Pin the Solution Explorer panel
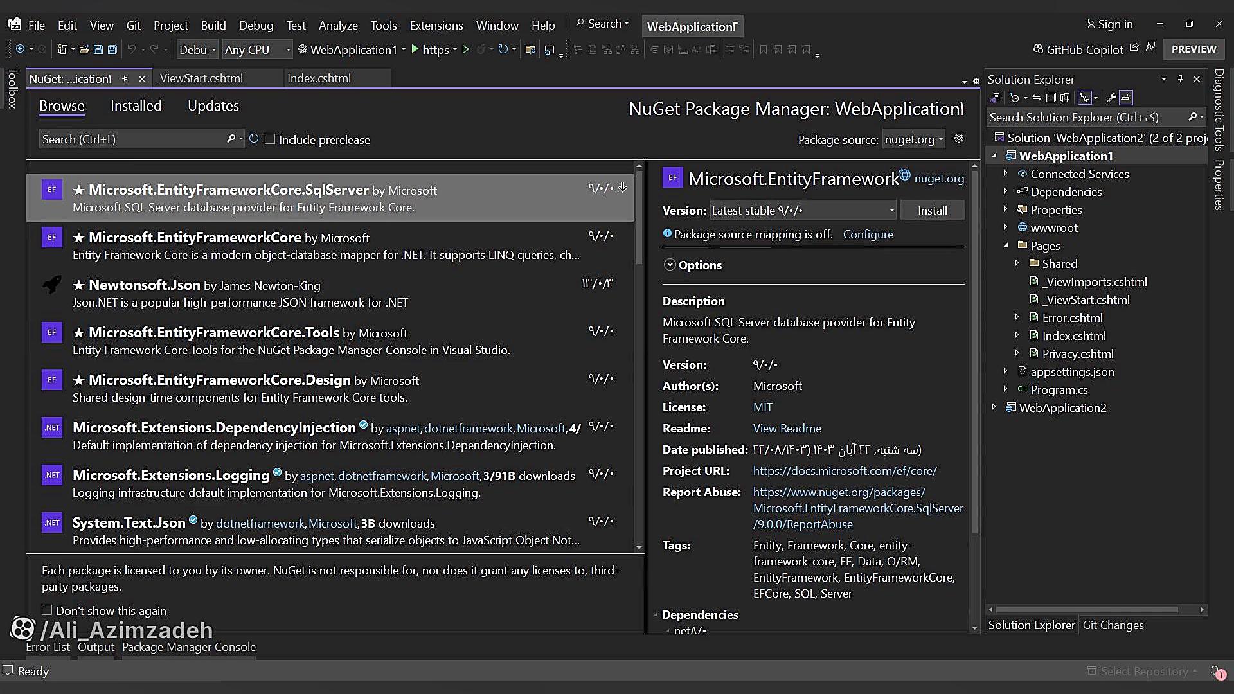The width and height of the screenshot is (1234, 694). coord(1180,78)
